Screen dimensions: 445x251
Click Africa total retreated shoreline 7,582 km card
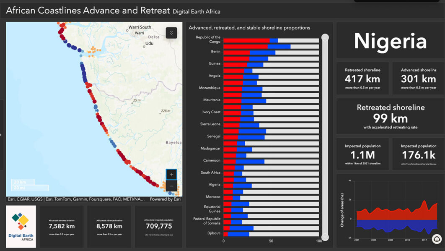tap(62, 227)
